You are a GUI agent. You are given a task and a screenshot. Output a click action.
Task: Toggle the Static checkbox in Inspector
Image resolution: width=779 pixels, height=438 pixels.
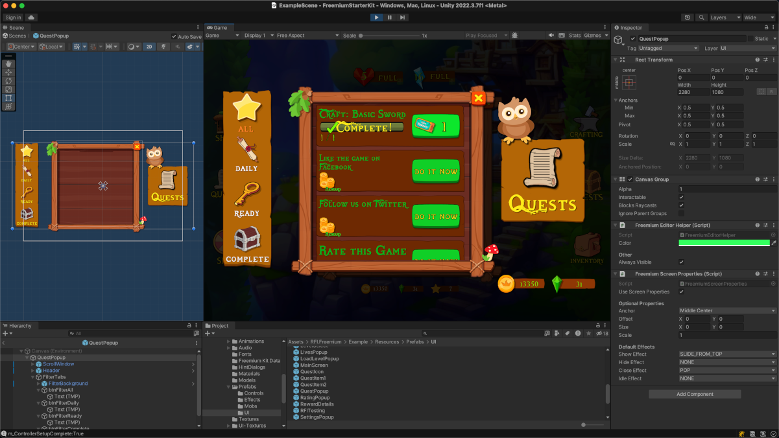[750, 39]
